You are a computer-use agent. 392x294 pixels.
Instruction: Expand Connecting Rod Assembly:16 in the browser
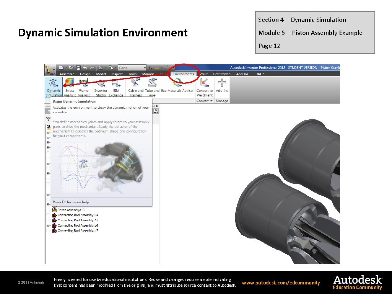48,225
